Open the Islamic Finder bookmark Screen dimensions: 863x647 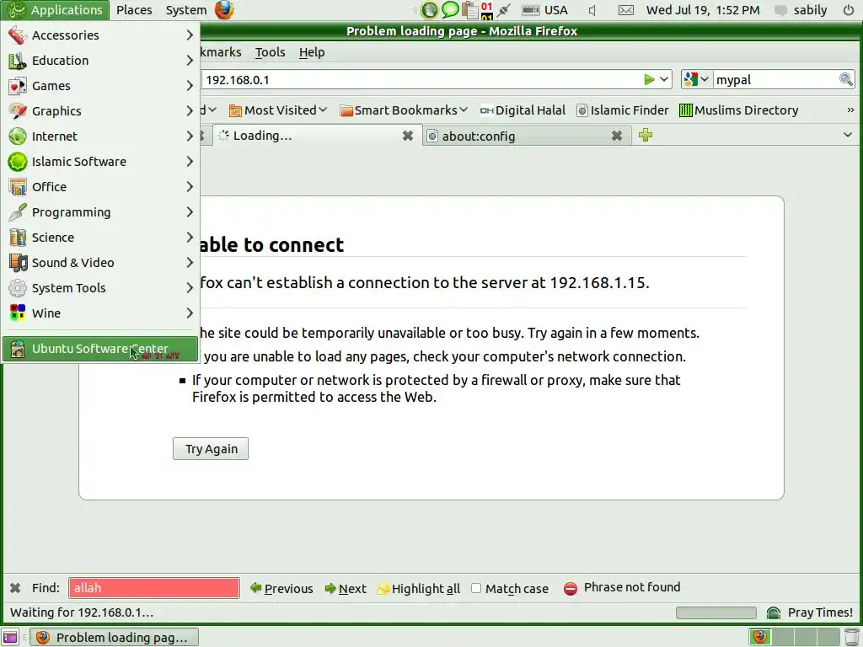(x=623, y=110)
